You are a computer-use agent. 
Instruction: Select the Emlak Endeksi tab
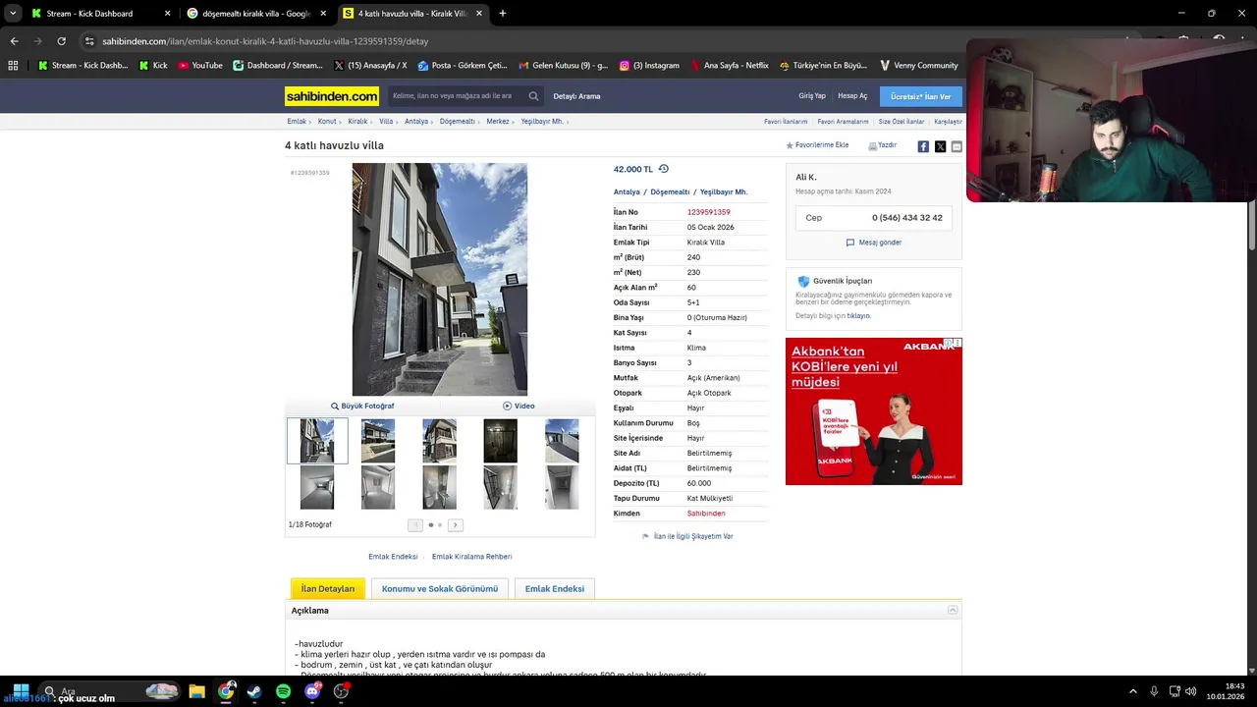(x=555, y=588)
